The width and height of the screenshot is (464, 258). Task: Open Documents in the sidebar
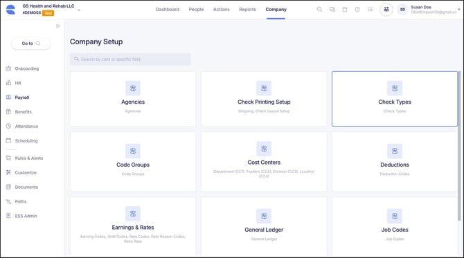click(x=22, y=187)
